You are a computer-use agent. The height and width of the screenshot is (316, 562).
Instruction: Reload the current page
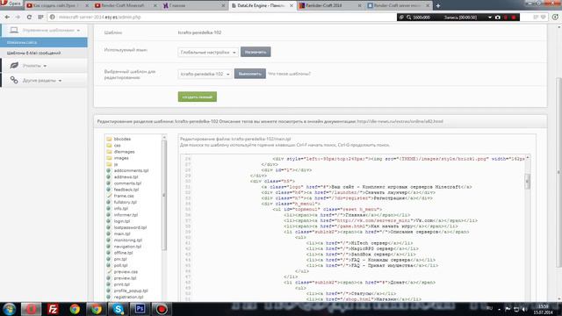pyautogui.click(x=29, y=17)
